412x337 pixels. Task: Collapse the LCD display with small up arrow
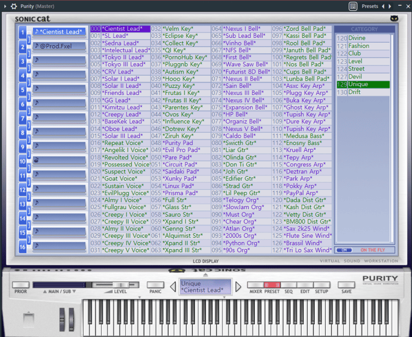pos(205,275)
